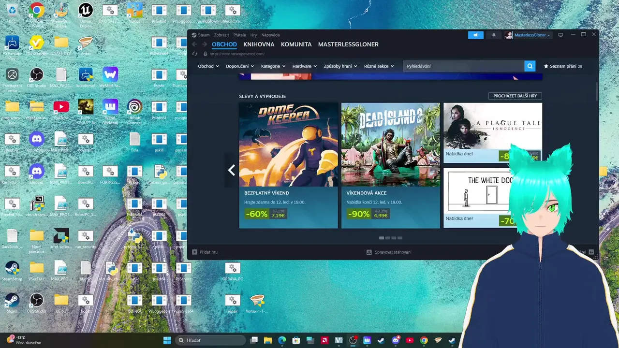Screen dimensions: 619x348
Task: Click PROCHÁZET DALŠÍ HRY button
Action: click(x=515, y=96)
